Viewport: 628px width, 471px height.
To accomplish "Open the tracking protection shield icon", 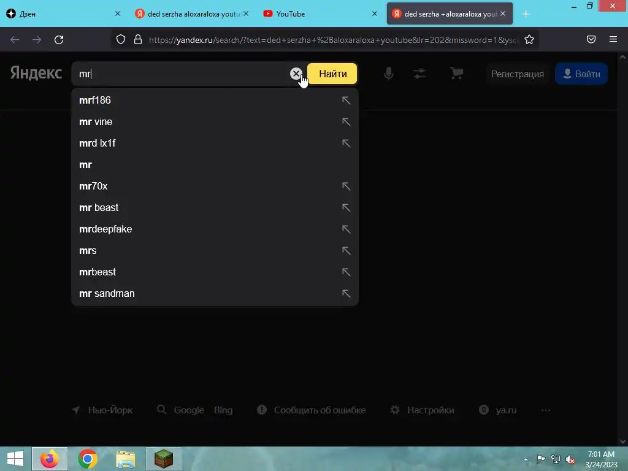I will tap(121, 40).
